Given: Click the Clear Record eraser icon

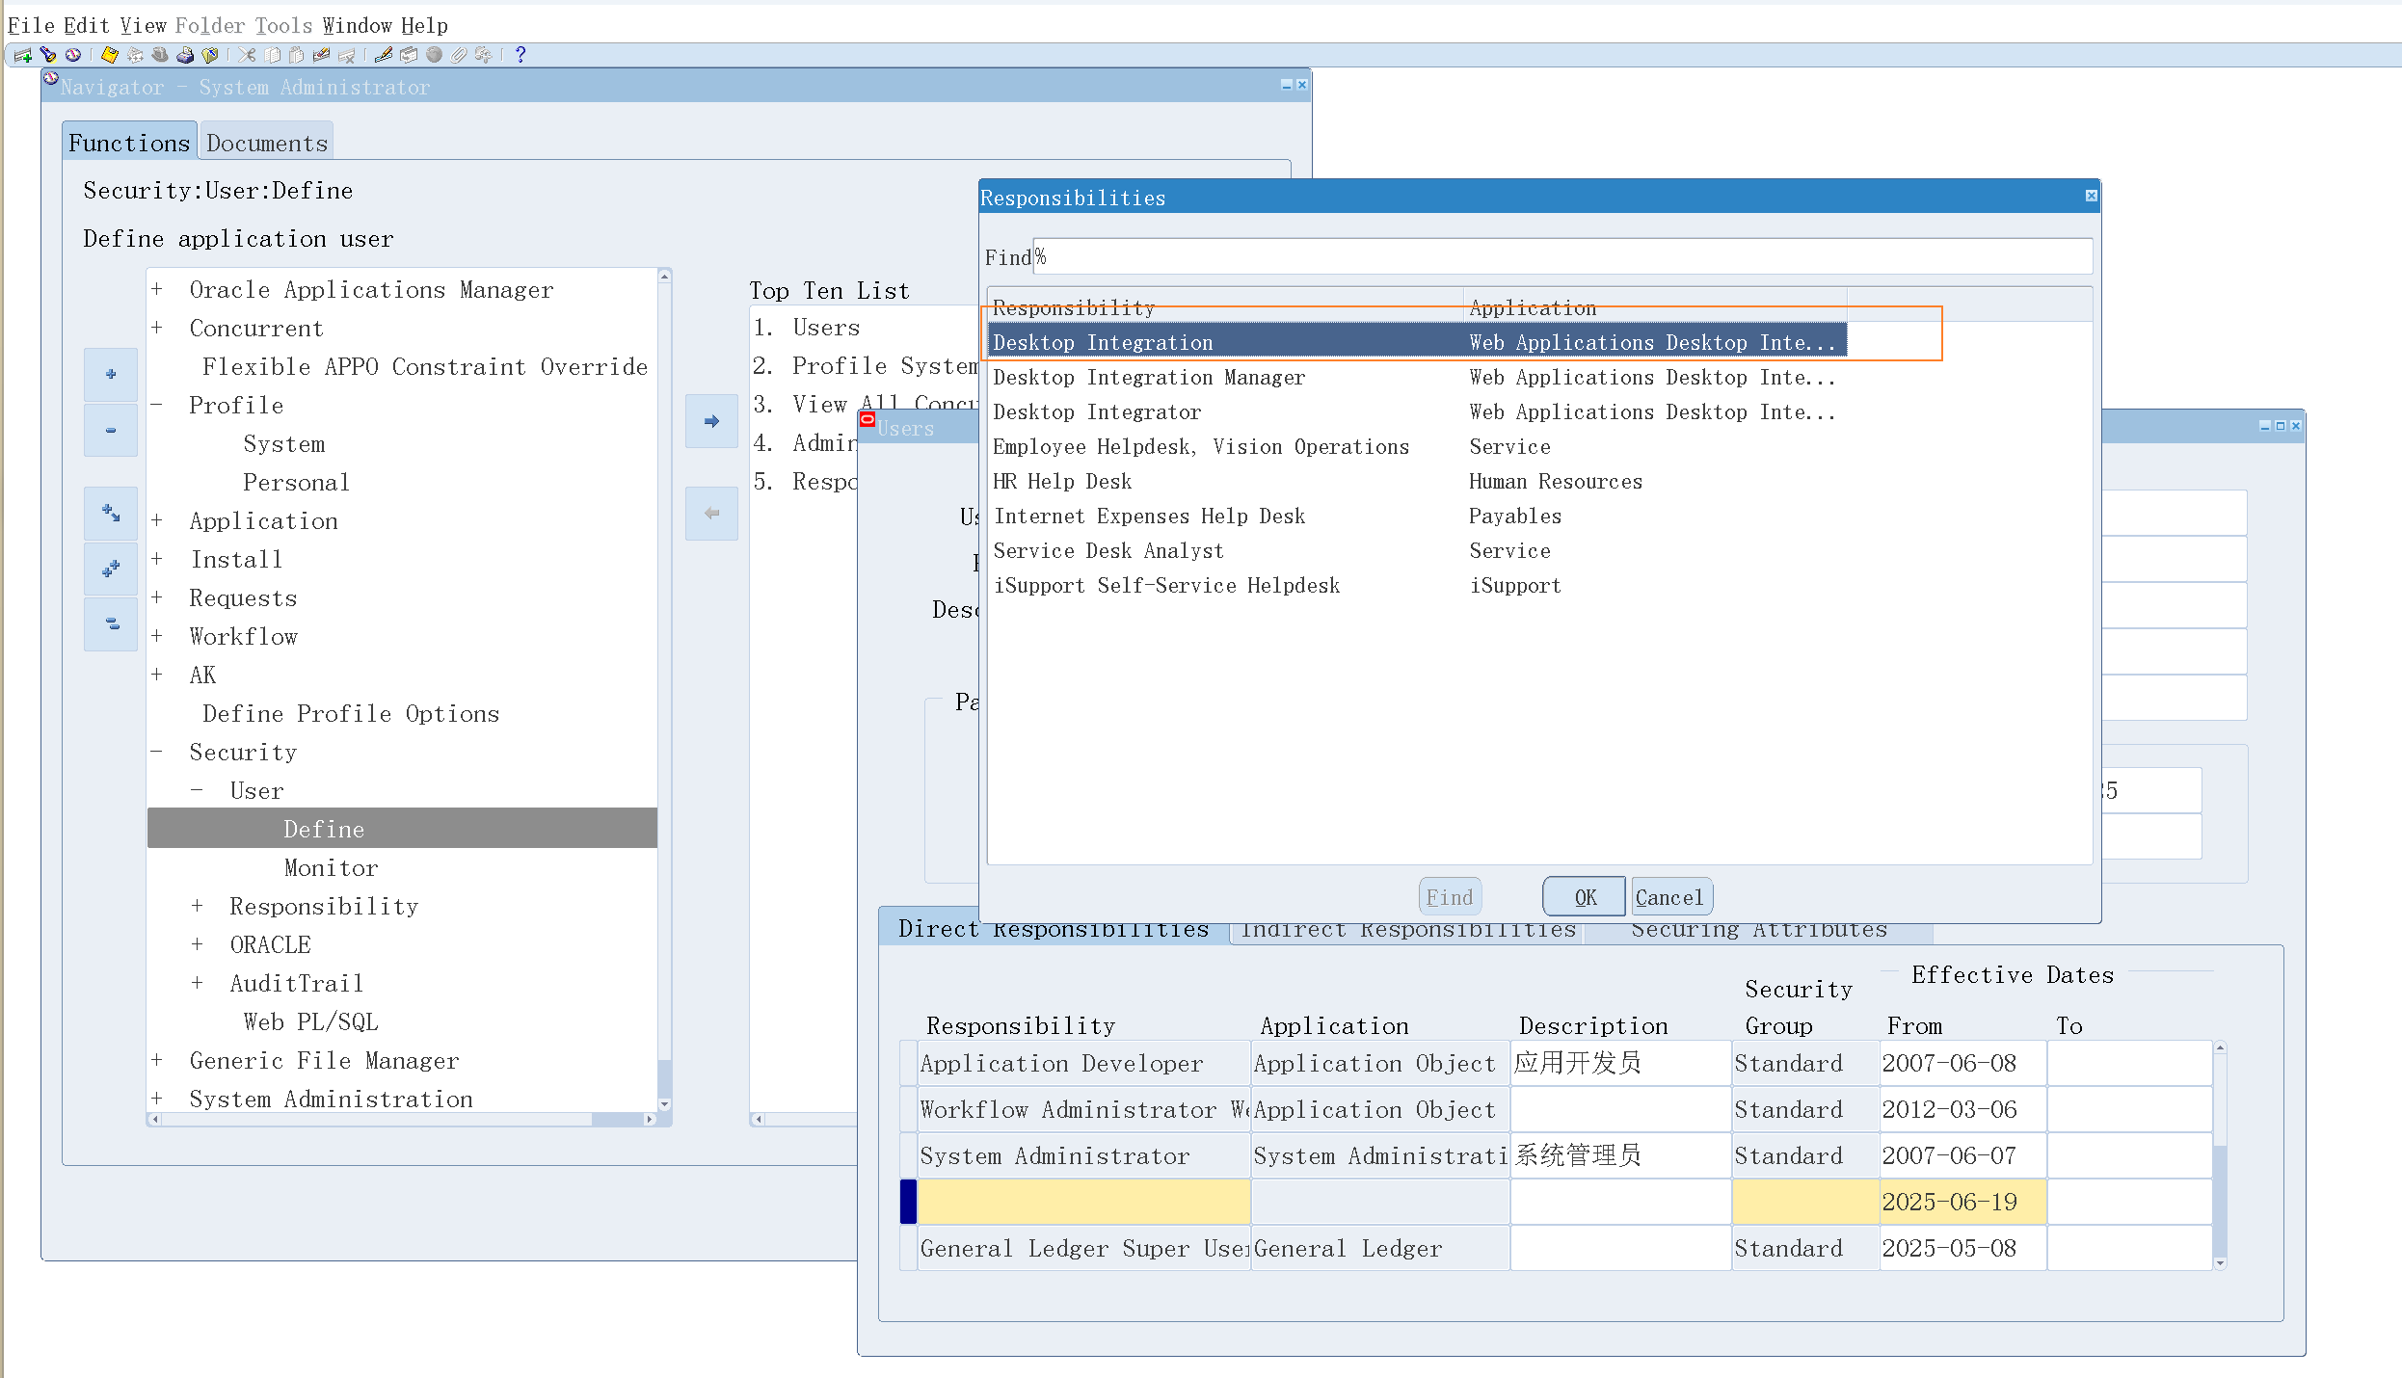Looking at the screenshot, I should coord(321,55).
